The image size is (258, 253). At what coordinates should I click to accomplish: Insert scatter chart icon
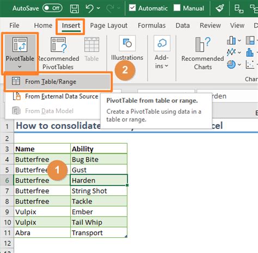[x=250, y=64]
